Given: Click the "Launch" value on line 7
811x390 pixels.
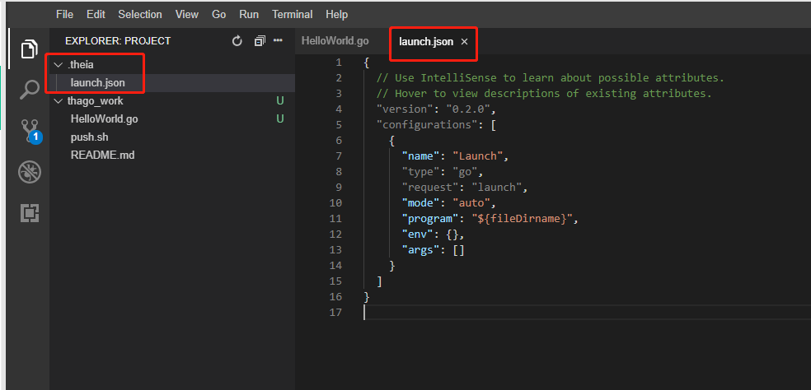Looking at the screenshot, I should 478,156.
